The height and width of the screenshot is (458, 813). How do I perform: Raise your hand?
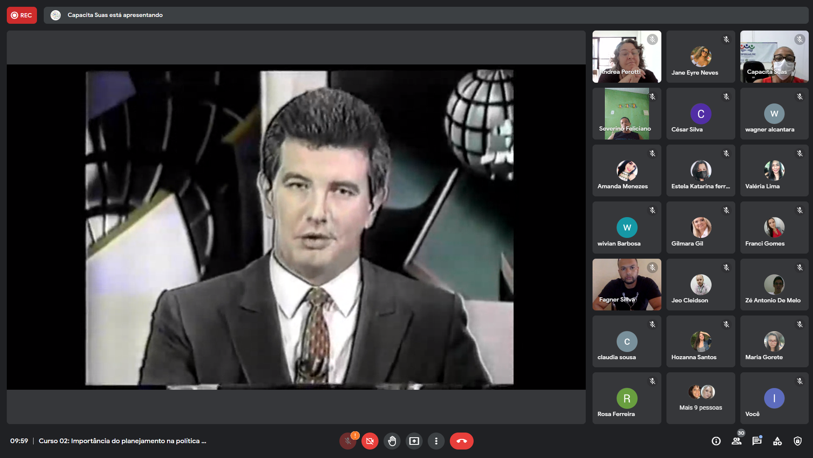pos(392,441)
